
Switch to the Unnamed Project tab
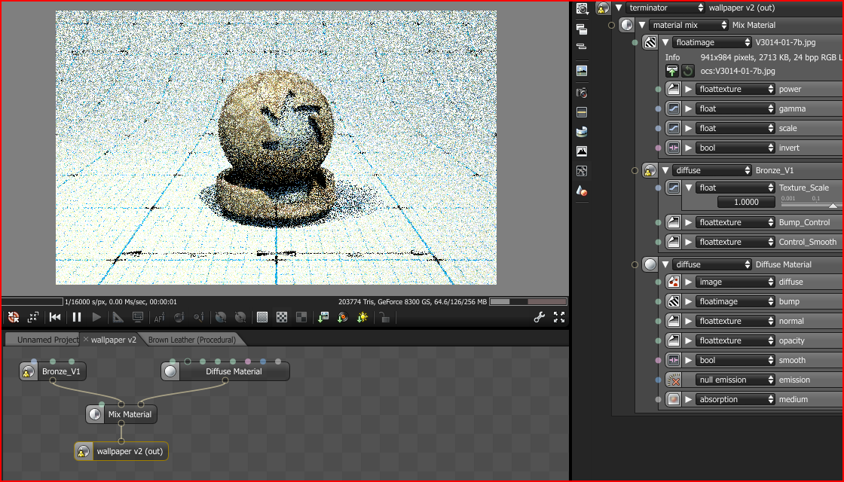point(47,340)
